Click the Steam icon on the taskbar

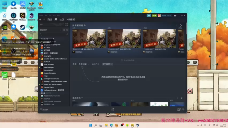[138, 125]
